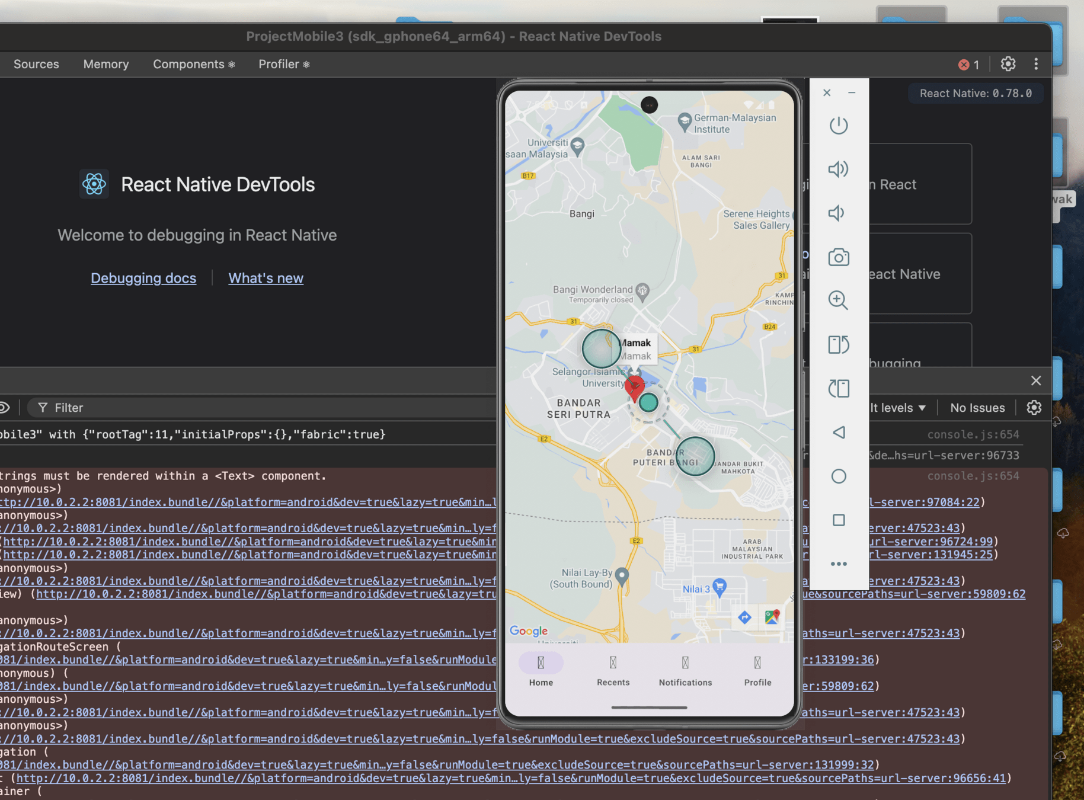The width and height of the screenshot is (1084, 800).
Task: Take an emulator screenshot with the camera icon
Action: (839, 257)
